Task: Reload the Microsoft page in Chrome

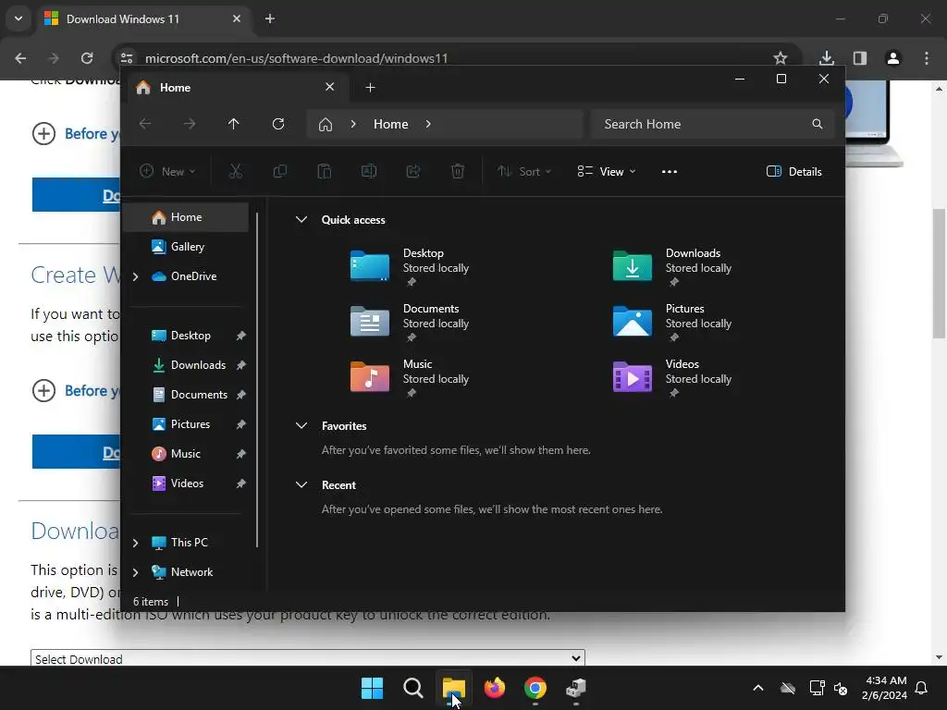Action: [x=87, y=58]
